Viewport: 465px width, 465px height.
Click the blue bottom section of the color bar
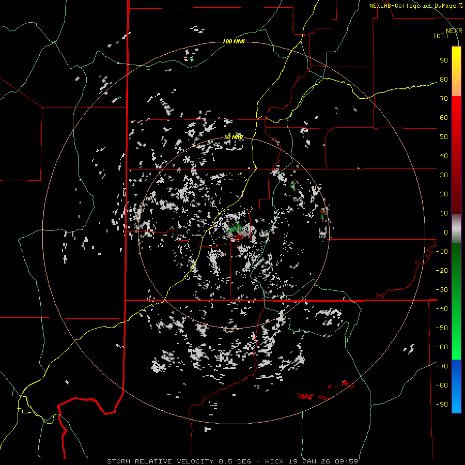point(456,387)
